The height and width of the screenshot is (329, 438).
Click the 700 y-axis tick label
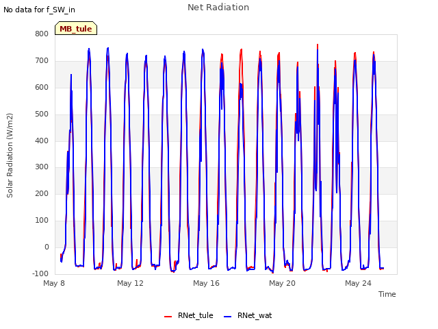pos(42,60)
